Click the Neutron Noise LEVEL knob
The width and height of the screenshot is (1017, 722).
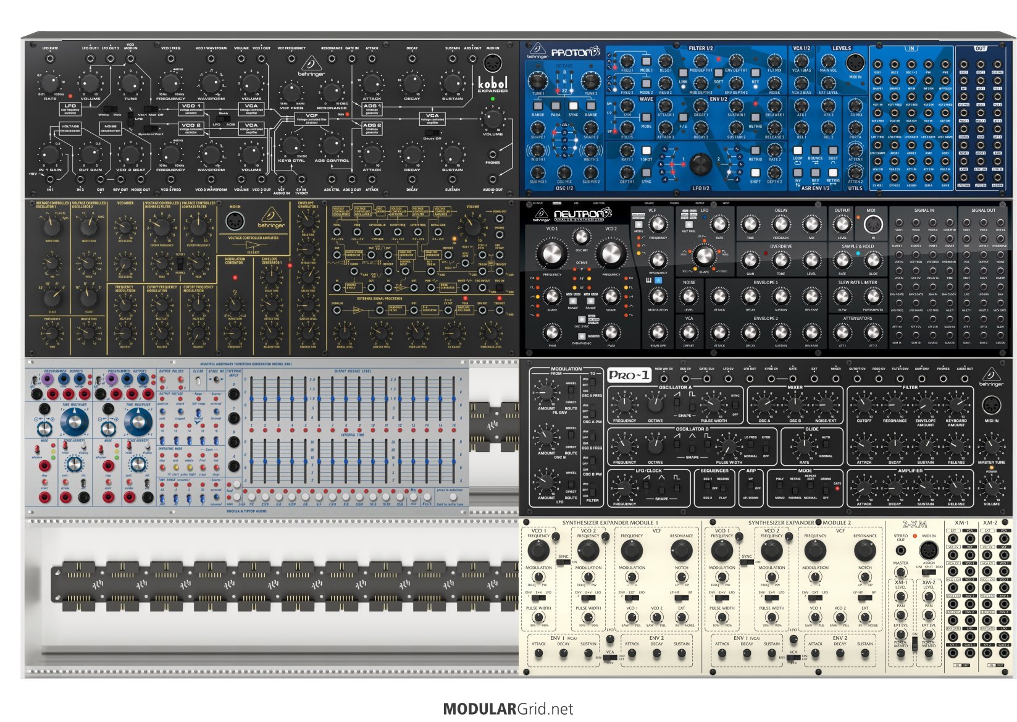tap(689, 297)
